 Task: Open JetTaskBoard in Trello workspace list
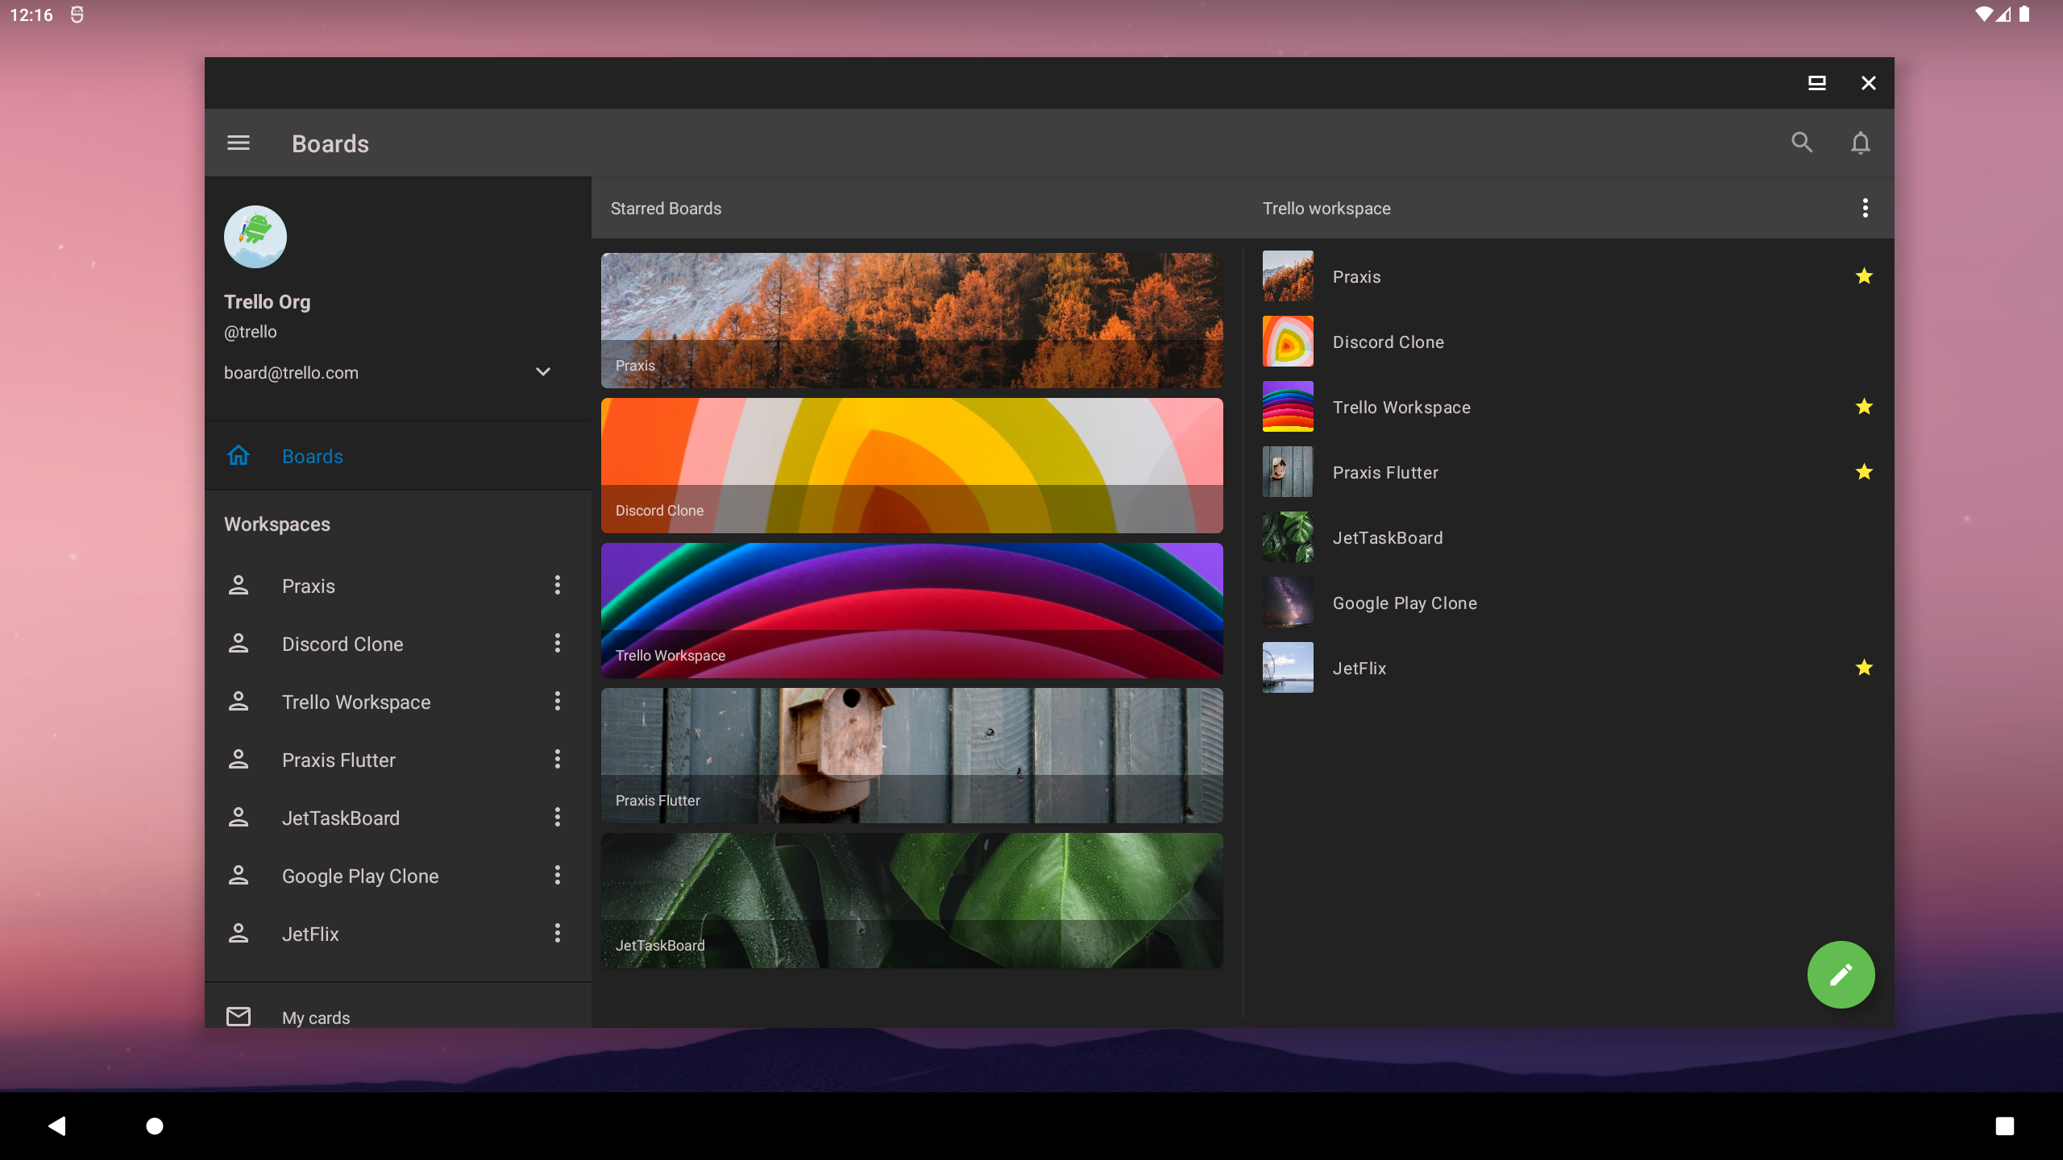coord(1568,537)
